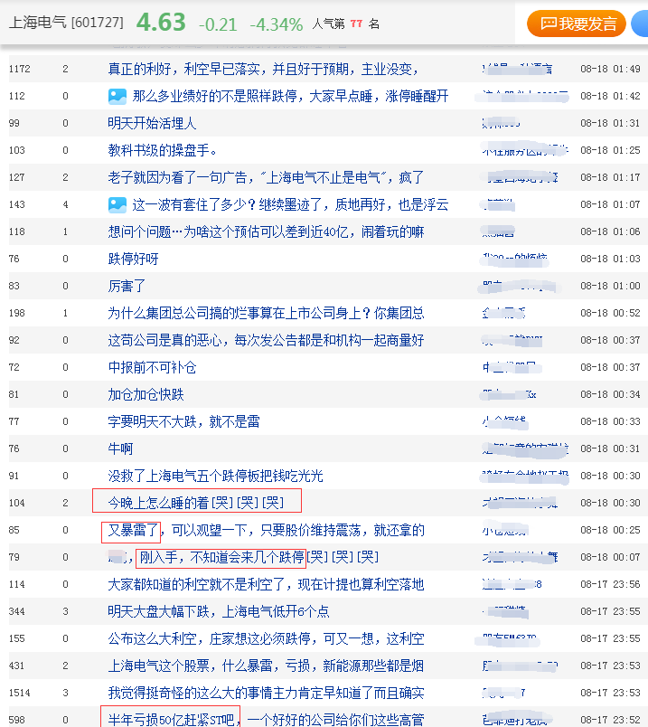Open post 这苟公司是真的恶心

tap(266, 340)
